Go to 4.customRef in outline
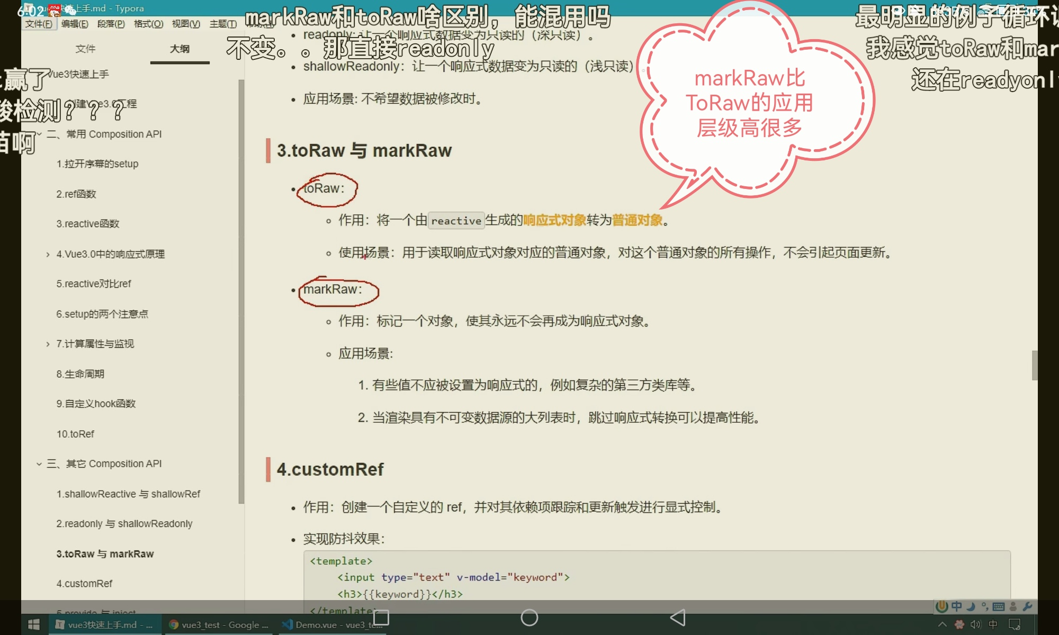Image resolution: width=1059 pixels, height=635 pixels. (84, 584)
